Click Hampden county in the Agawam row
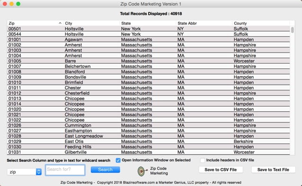Image resolution: width=302 pixels, height=186 pixels. (x=244, y=39)
